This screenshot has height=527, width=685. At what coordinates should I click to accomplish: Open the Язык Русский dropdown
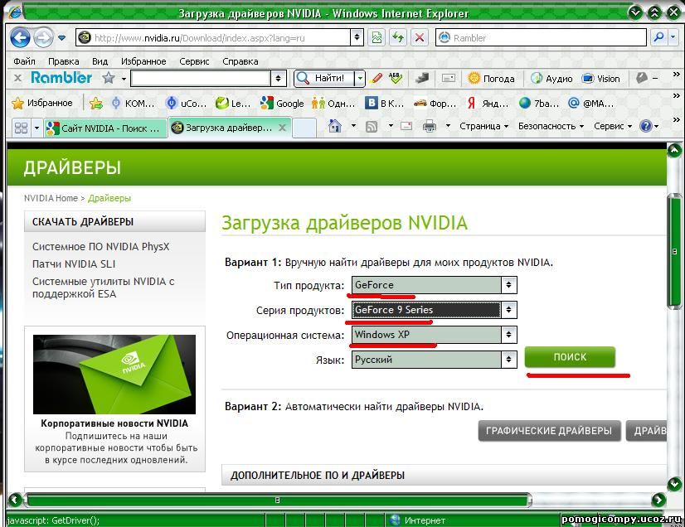point(435,360)
